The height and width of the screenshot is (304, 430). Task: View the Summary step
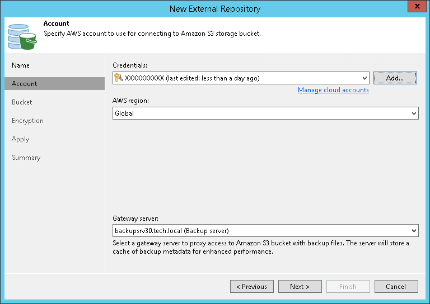pyautogui.click(x=26, y=158)
